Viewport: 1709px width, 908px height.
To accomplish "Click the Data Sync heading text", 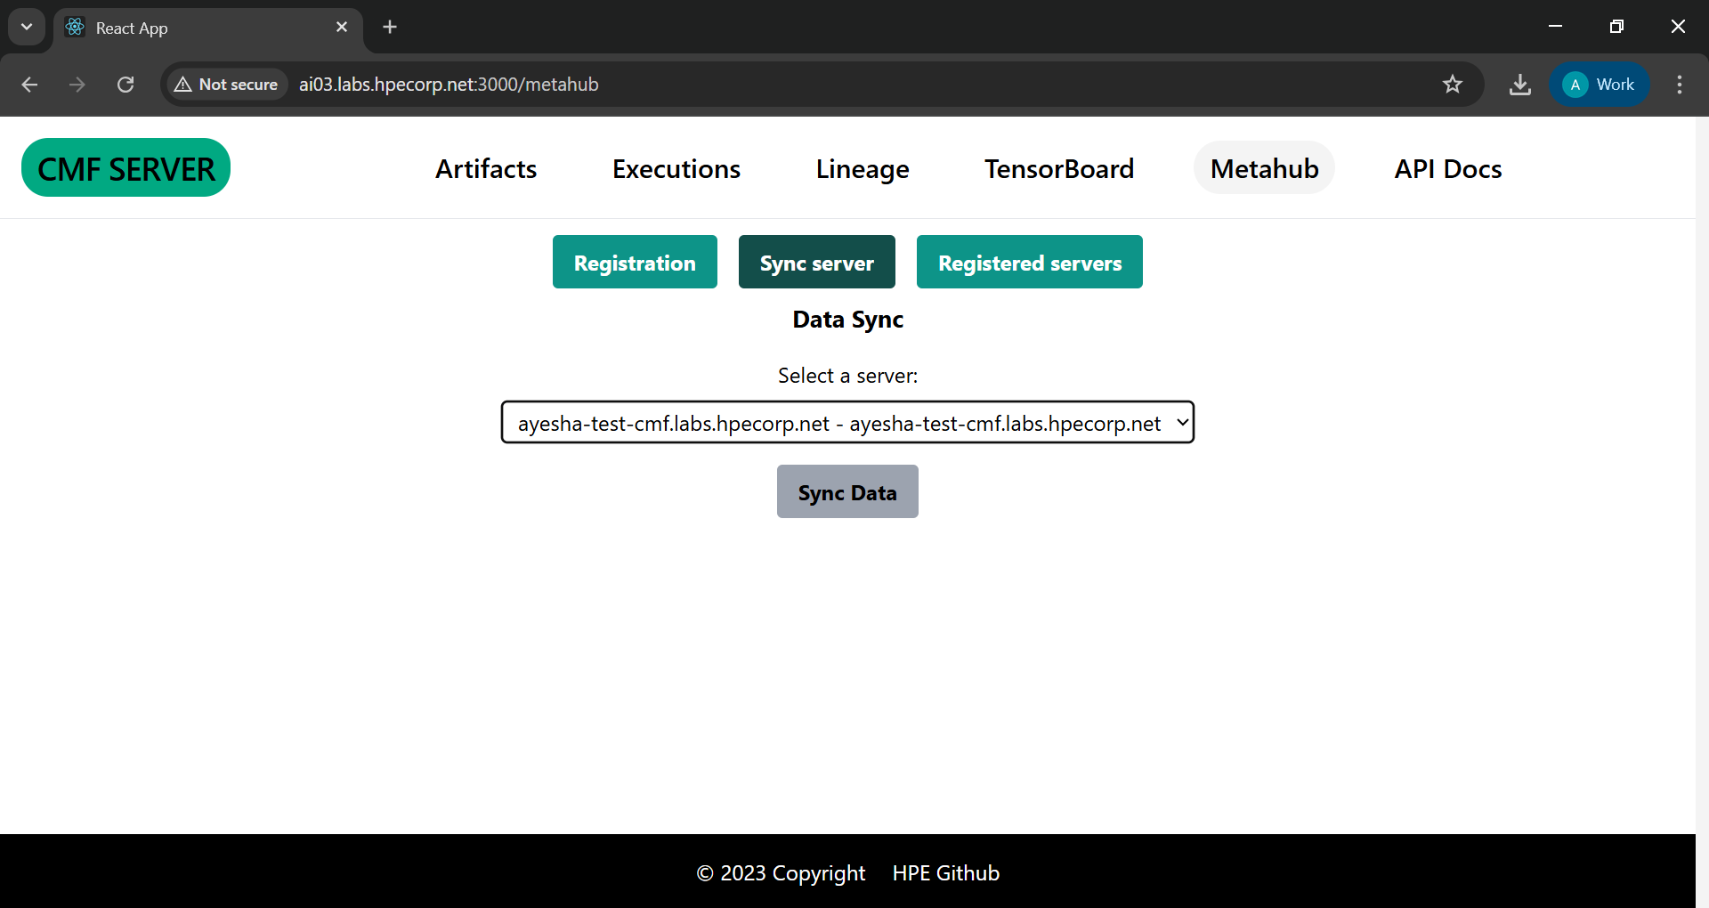I will point(847,320).
